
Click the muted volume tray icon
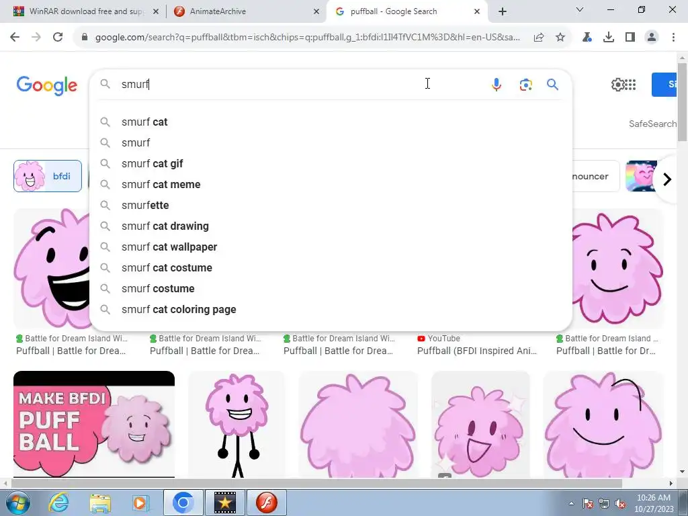pos(620,504)
